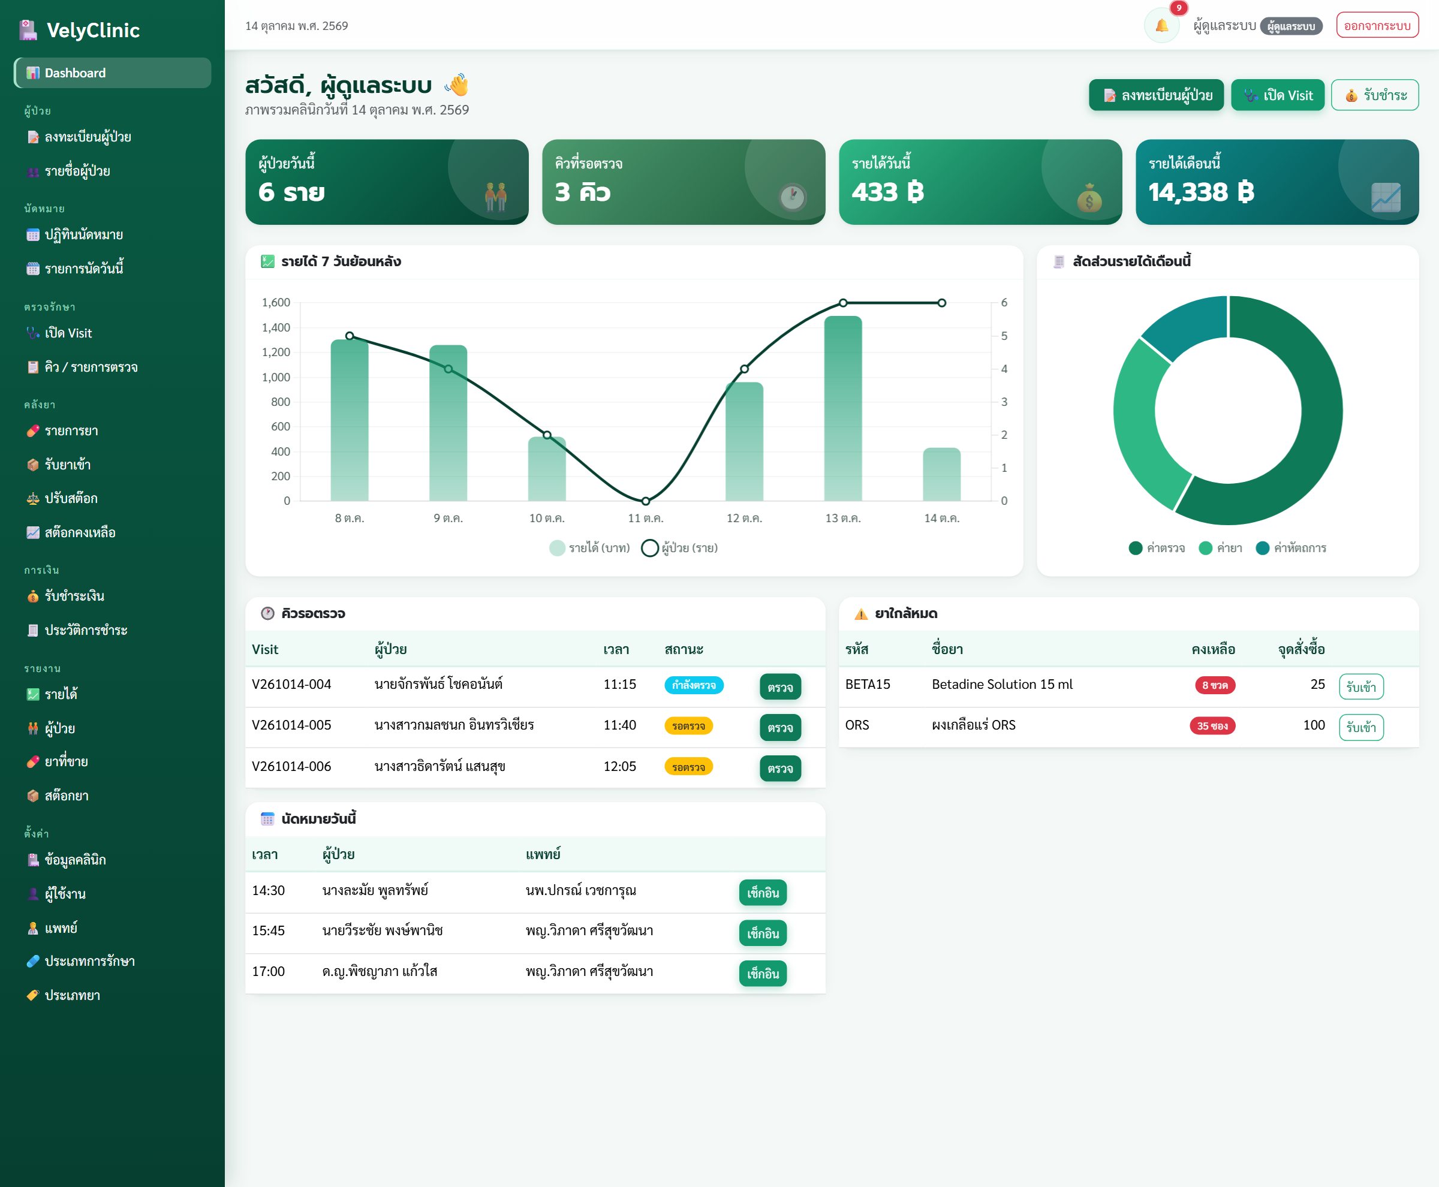Open ปฏิทินนัดหมาย calendar menu

(112, 234)
